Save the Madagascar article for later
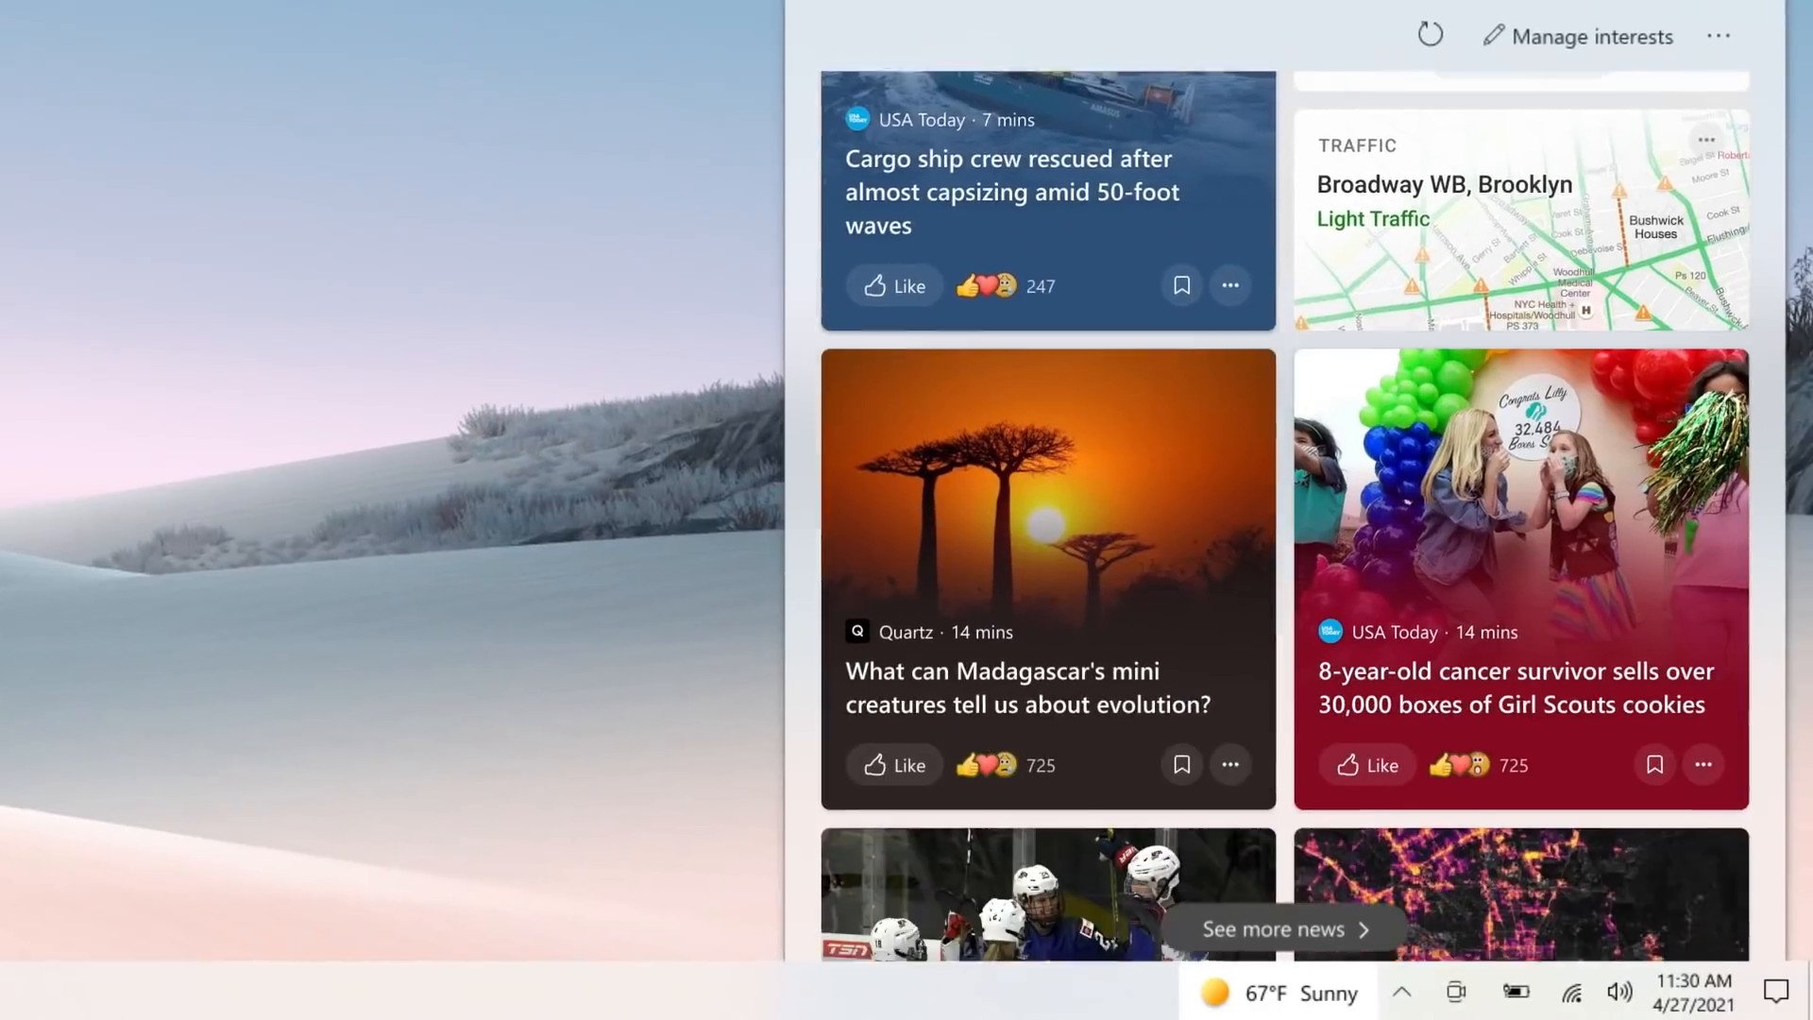This screenshot has width=1813, height=1020. [1181, 764]
